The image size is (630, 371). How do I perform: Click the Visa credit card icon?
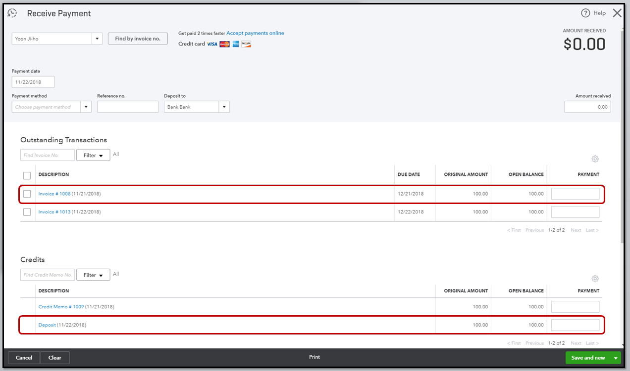[213, 44]
